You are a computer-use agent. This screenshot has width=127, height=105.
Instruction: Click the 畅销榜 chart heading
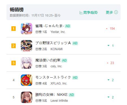pyautogui.click(x=17, y=10)
